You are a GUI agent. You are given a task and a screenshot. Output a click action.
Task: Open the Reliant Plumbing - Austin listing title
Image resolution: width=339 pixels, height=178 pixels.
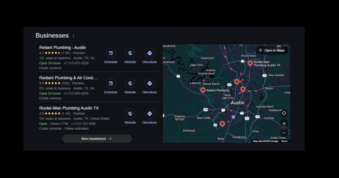coord(63,48)
